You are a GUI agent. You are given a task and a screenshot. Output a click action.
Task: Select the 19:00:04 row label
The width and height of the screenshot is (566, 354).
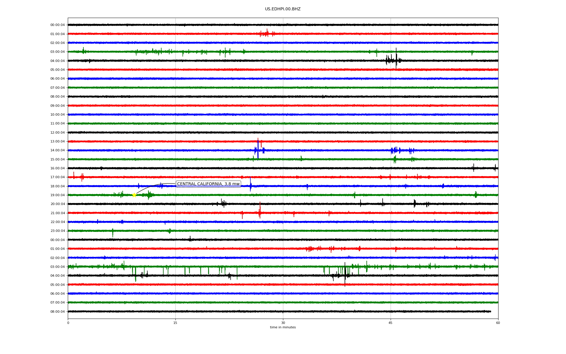coord(57,195)
